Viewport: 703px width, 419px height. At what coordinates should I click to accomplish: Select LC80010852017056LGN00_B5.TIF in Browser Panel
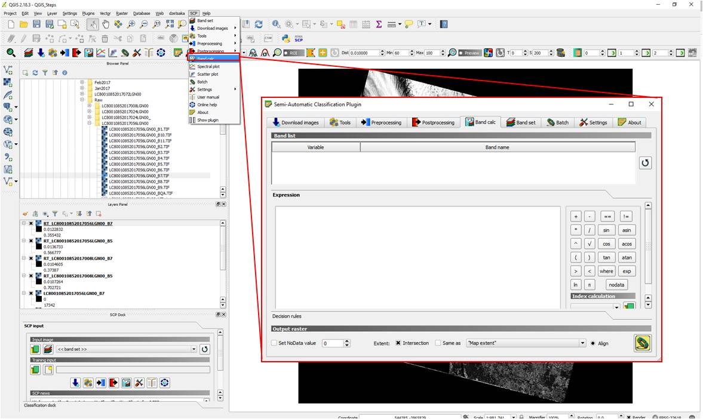(139, 164)
